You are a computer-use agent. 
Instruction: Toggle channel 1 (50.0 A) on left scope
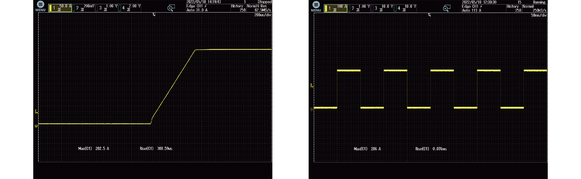[60, 8]
